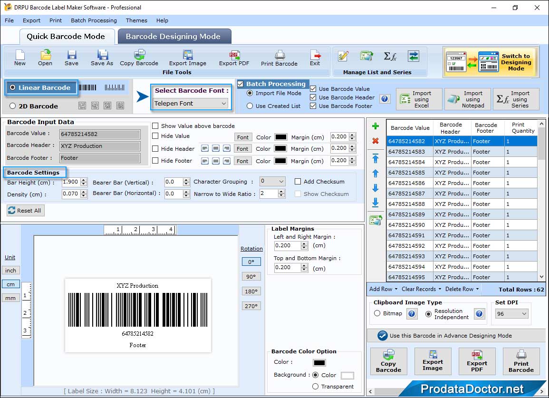Left-align the barcode header
Viewport: 549px width, 398px height.
coord(205,148)
